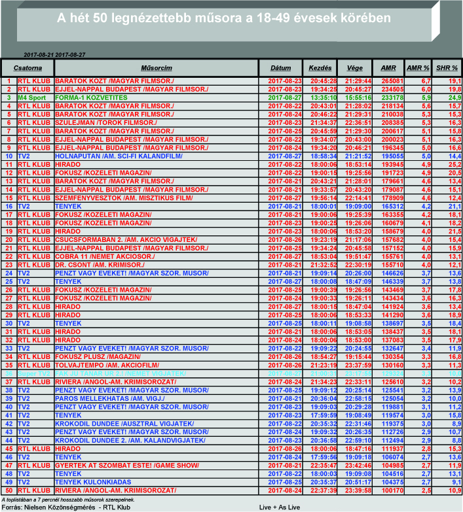The image size is (463, 512).
Task: Select TOLVAJTEMPO /AM. AKCIOFILM/ title
Action: coord(107,365)
